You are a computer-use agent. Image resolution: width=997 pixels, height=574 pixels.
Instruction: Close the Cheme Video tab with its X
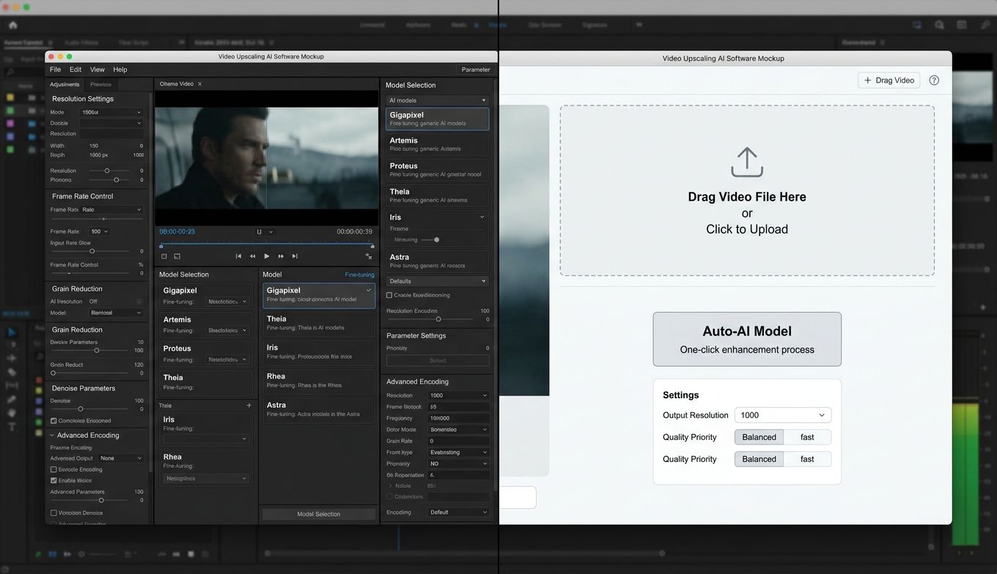click(x=199, y=84)
